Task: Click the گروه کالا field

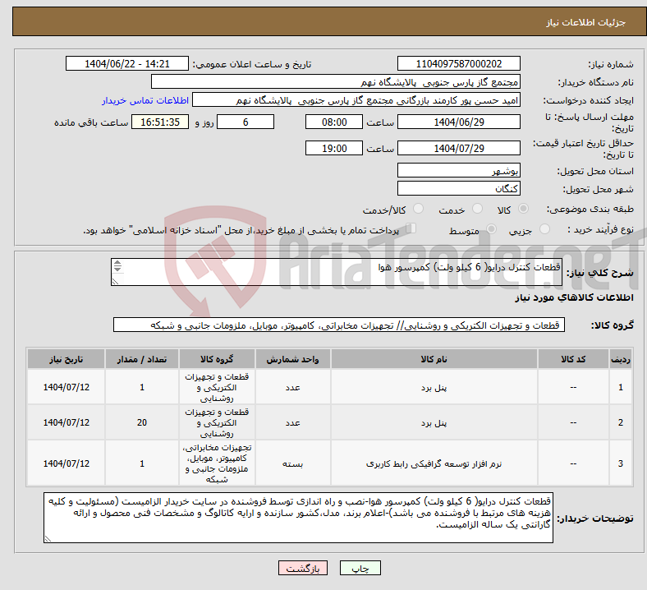Action: point(339,325)
